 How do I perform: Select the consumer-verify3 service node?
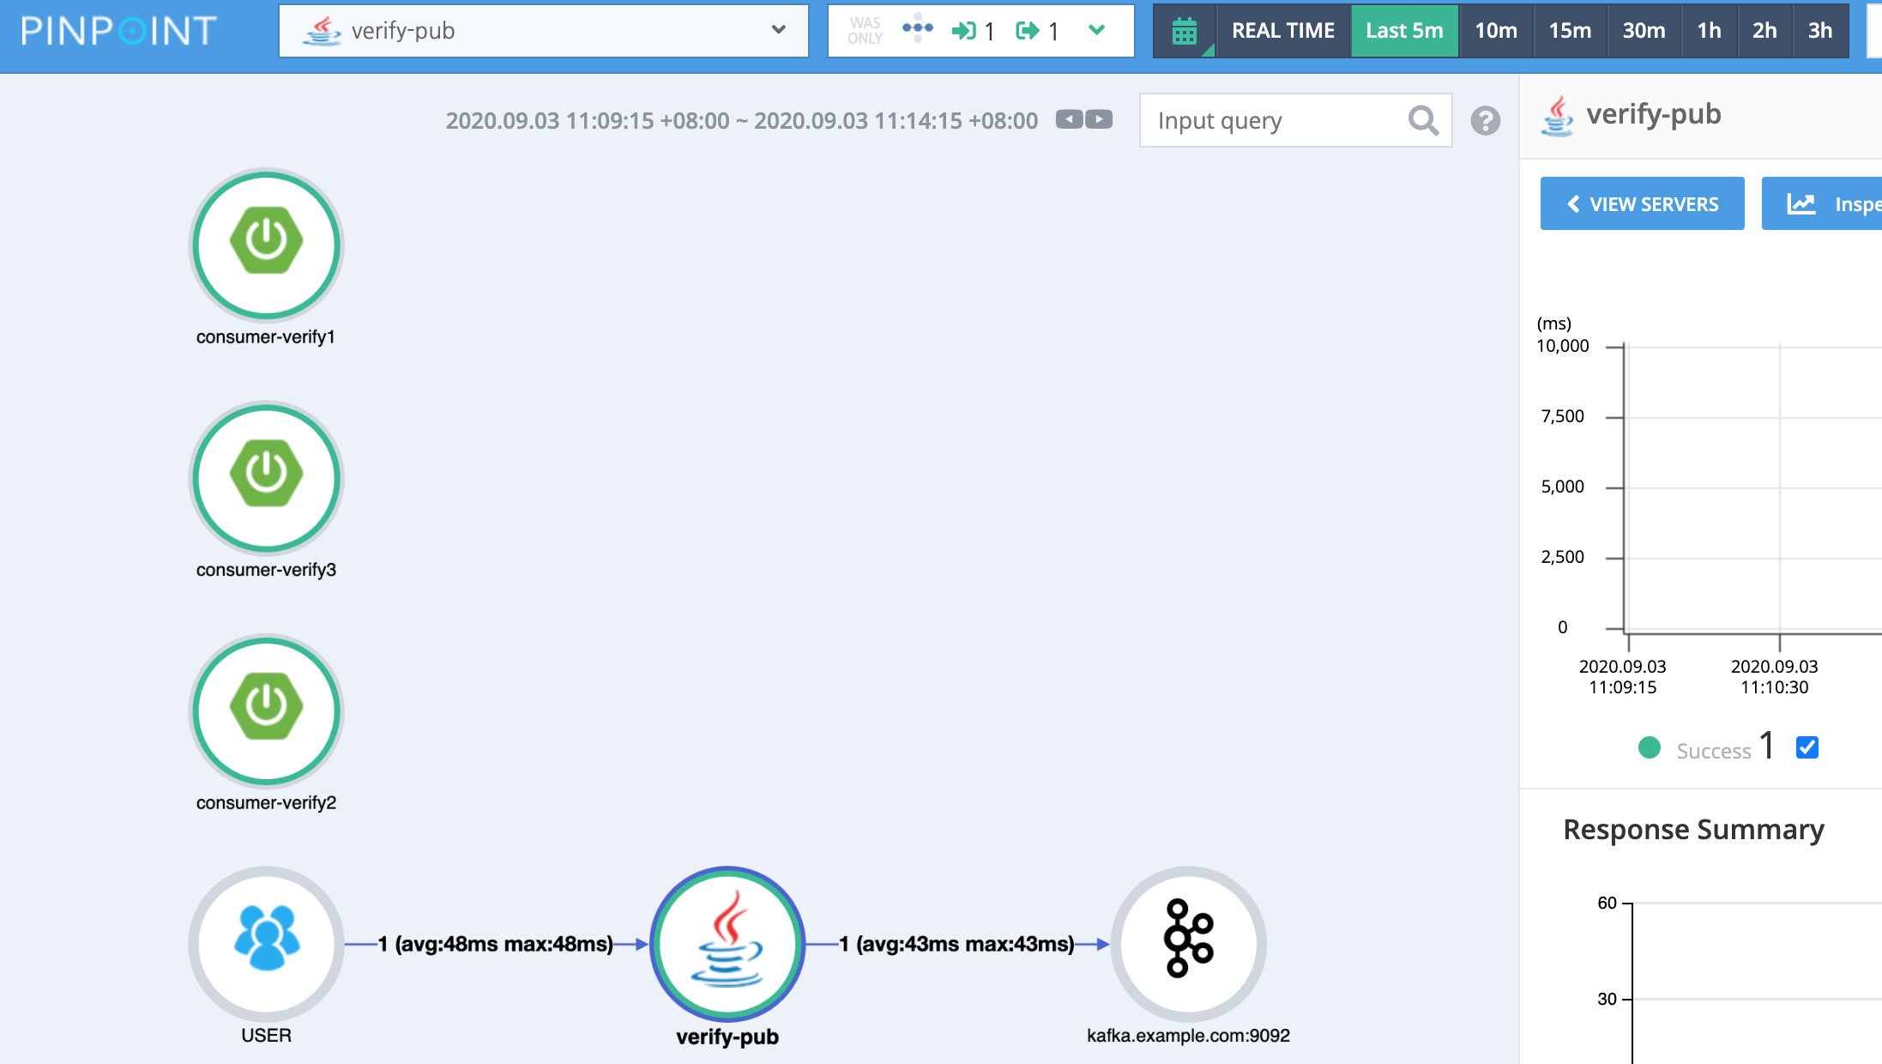coord(266,479)
